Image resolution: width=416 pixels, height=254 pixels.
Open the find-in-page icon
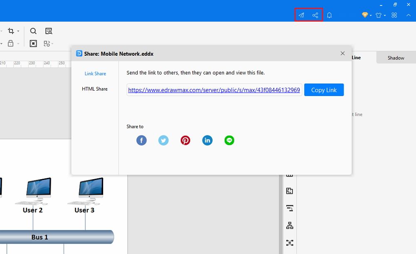49,31
